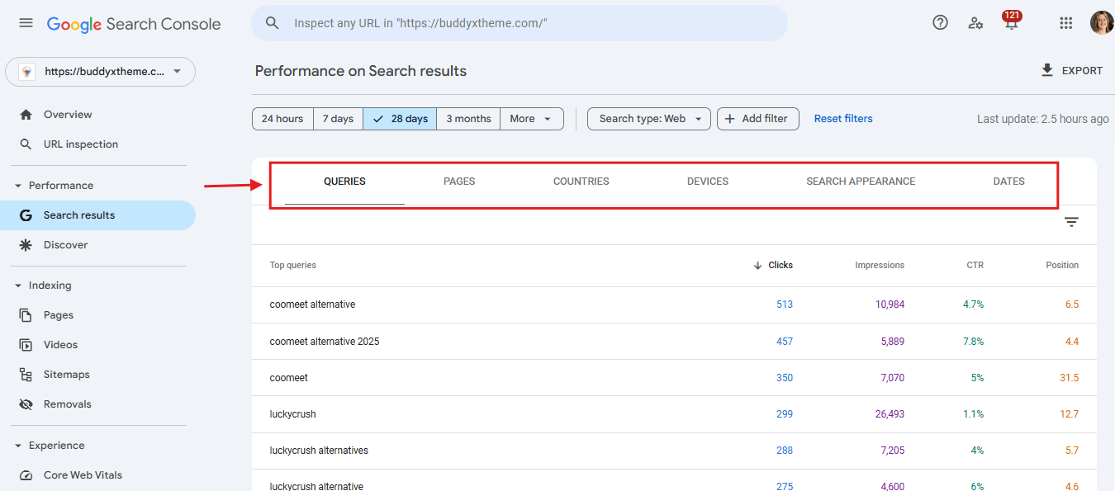The height and width of the screenshot is (491, 1115).
Task: Open Core Web Vitals report
Action: (x=83, y=475)
